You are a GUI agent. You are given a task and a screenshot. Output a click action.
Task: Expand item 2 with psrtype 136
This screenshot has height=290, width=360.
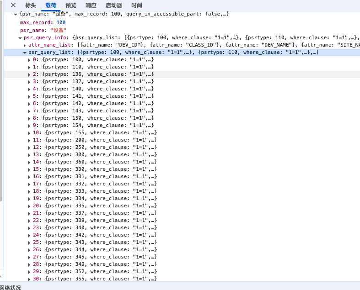(x=29, y=75)
